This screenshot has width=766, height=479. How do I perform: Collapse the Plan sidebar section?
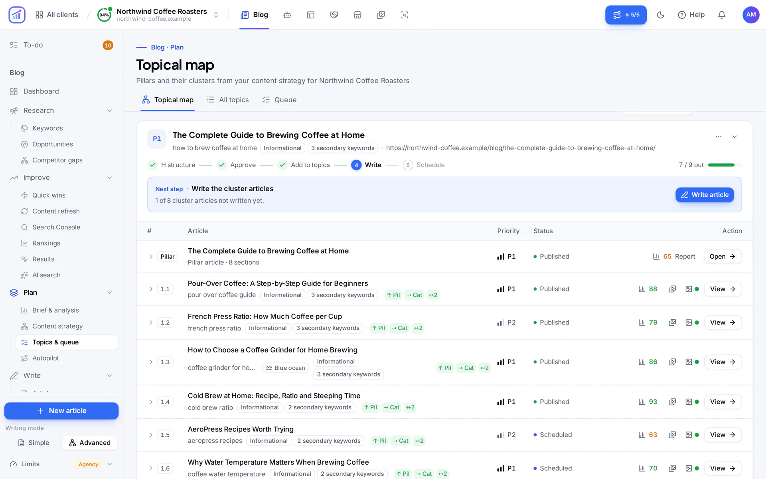[x=110, y=293]
